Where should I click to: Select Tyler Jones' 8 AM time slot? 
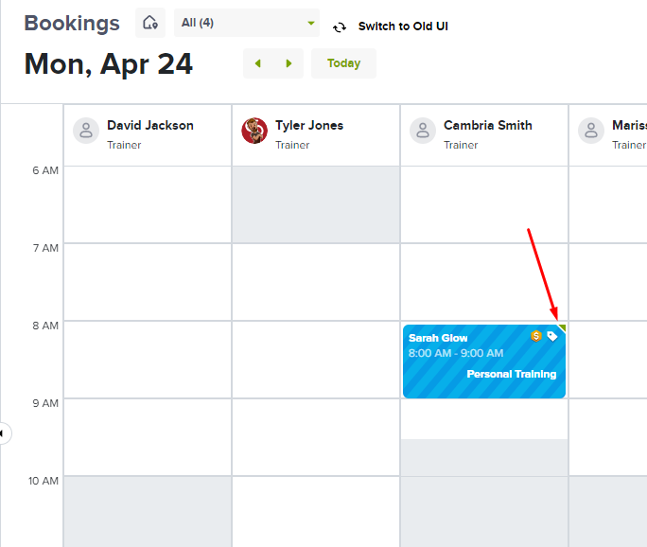(x=316, y=360)
